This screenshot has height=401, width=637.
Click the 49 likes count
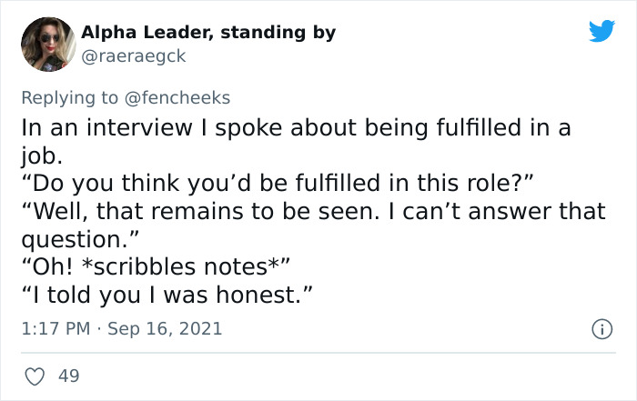pos(67,375)
